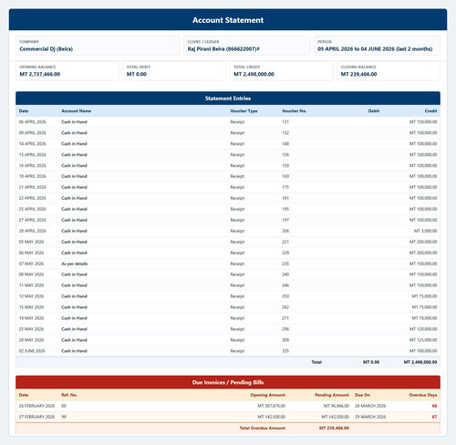
Task: Click the Ref. No. column header
Action: (x=69, y=395)
